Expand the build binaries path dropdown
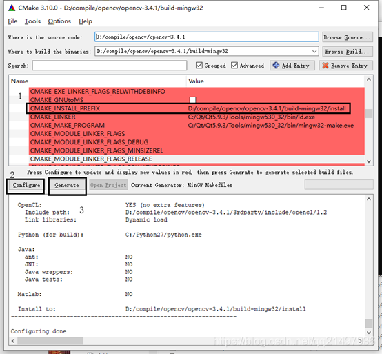The height and width of the screenshot is (354, 382). point(314,52)
